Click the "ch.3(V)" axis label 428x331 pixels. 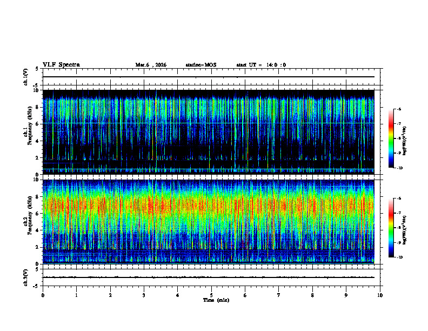click(26, 277)
